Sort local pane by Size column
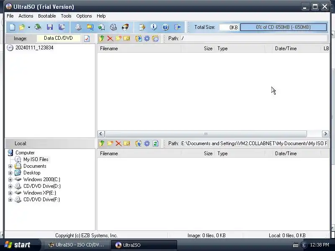Image resolution: width=335 pixels, height=251 pixels. pos(198,154)
